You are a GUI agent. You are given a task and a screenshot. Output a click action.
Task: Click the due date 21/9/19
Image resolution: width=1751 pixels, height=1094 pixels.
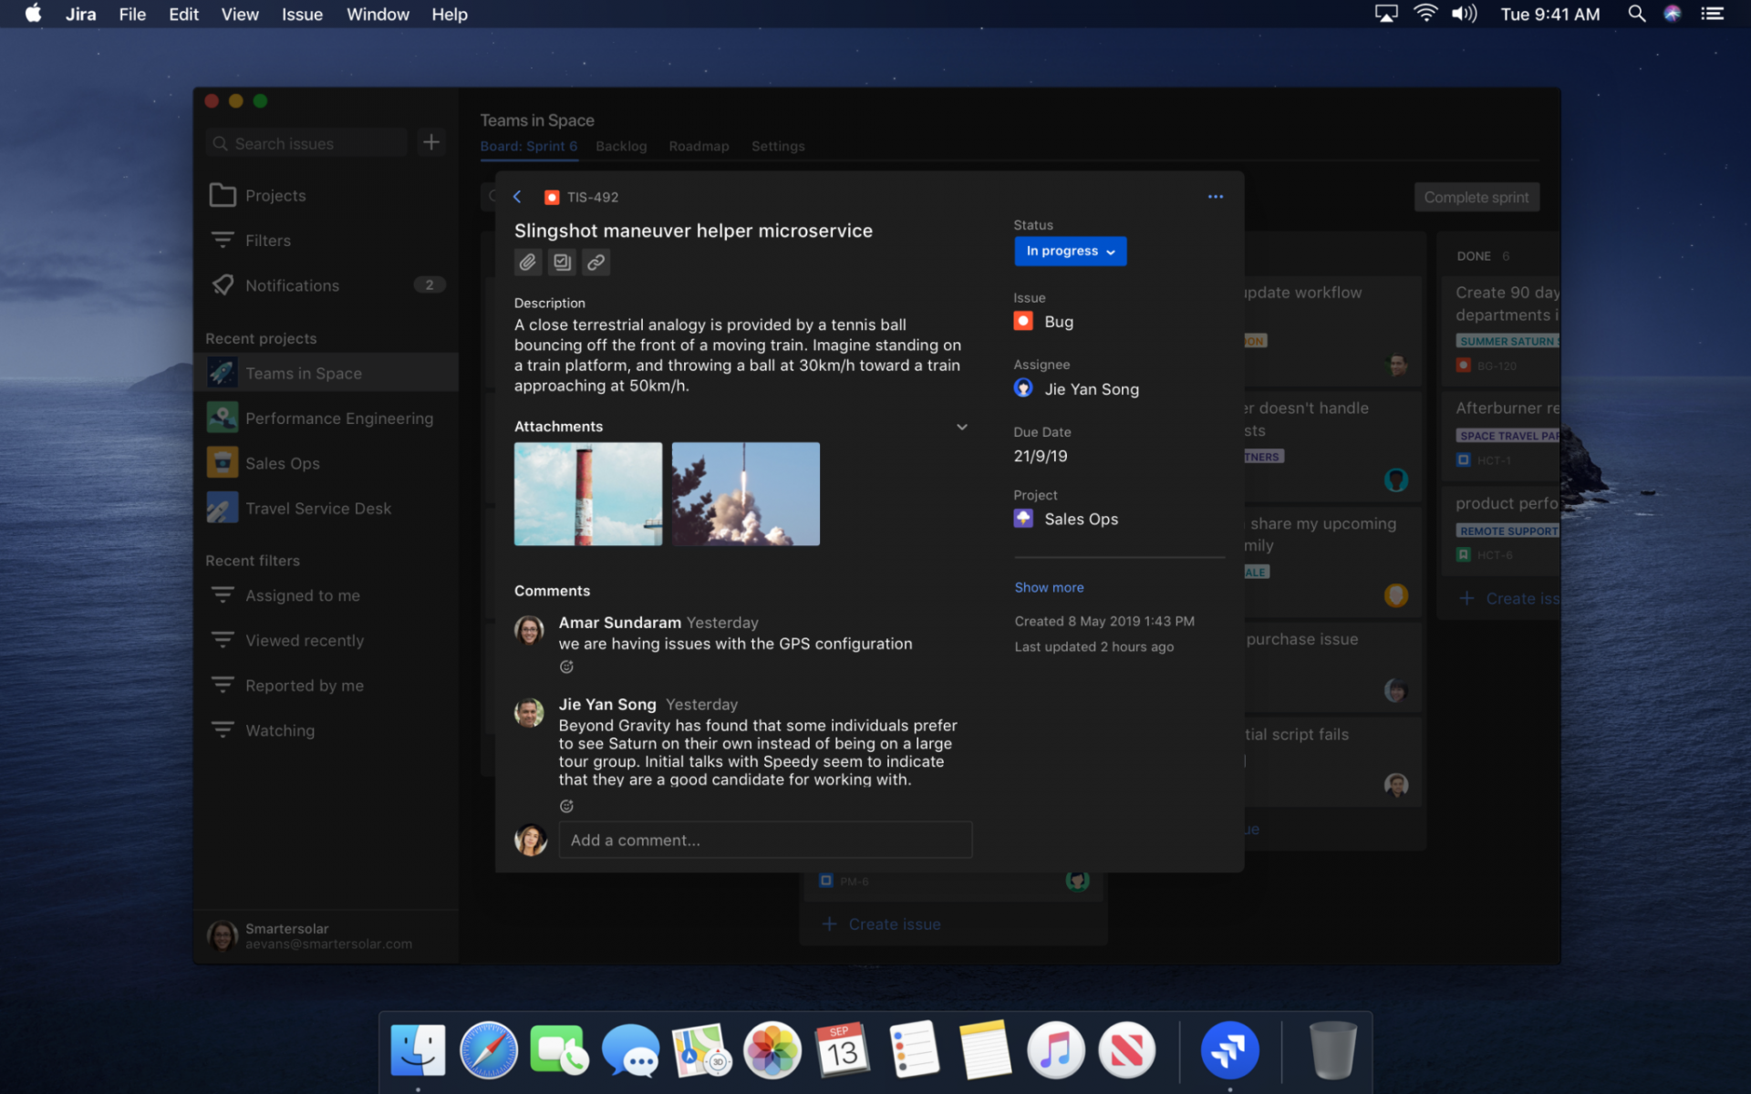tap(1041, 456)
